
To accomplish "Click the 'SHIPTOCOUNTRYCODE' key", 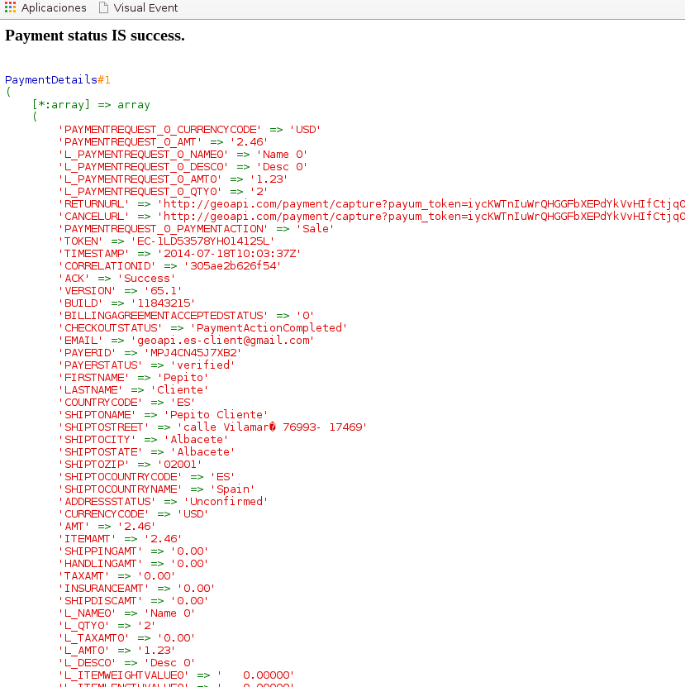I will click(x=121, y=477).
